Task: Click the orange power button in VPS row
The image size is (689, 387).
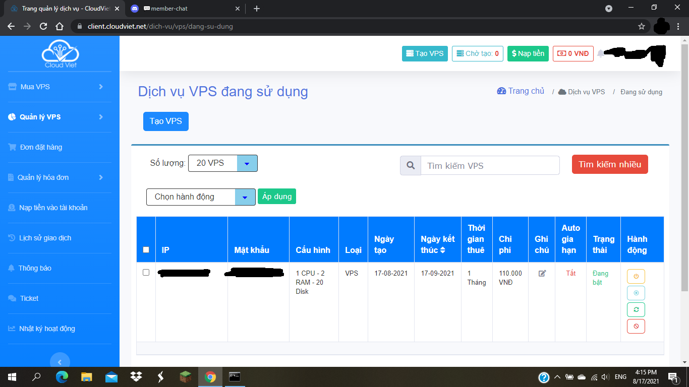Action: tap(636, 276)
